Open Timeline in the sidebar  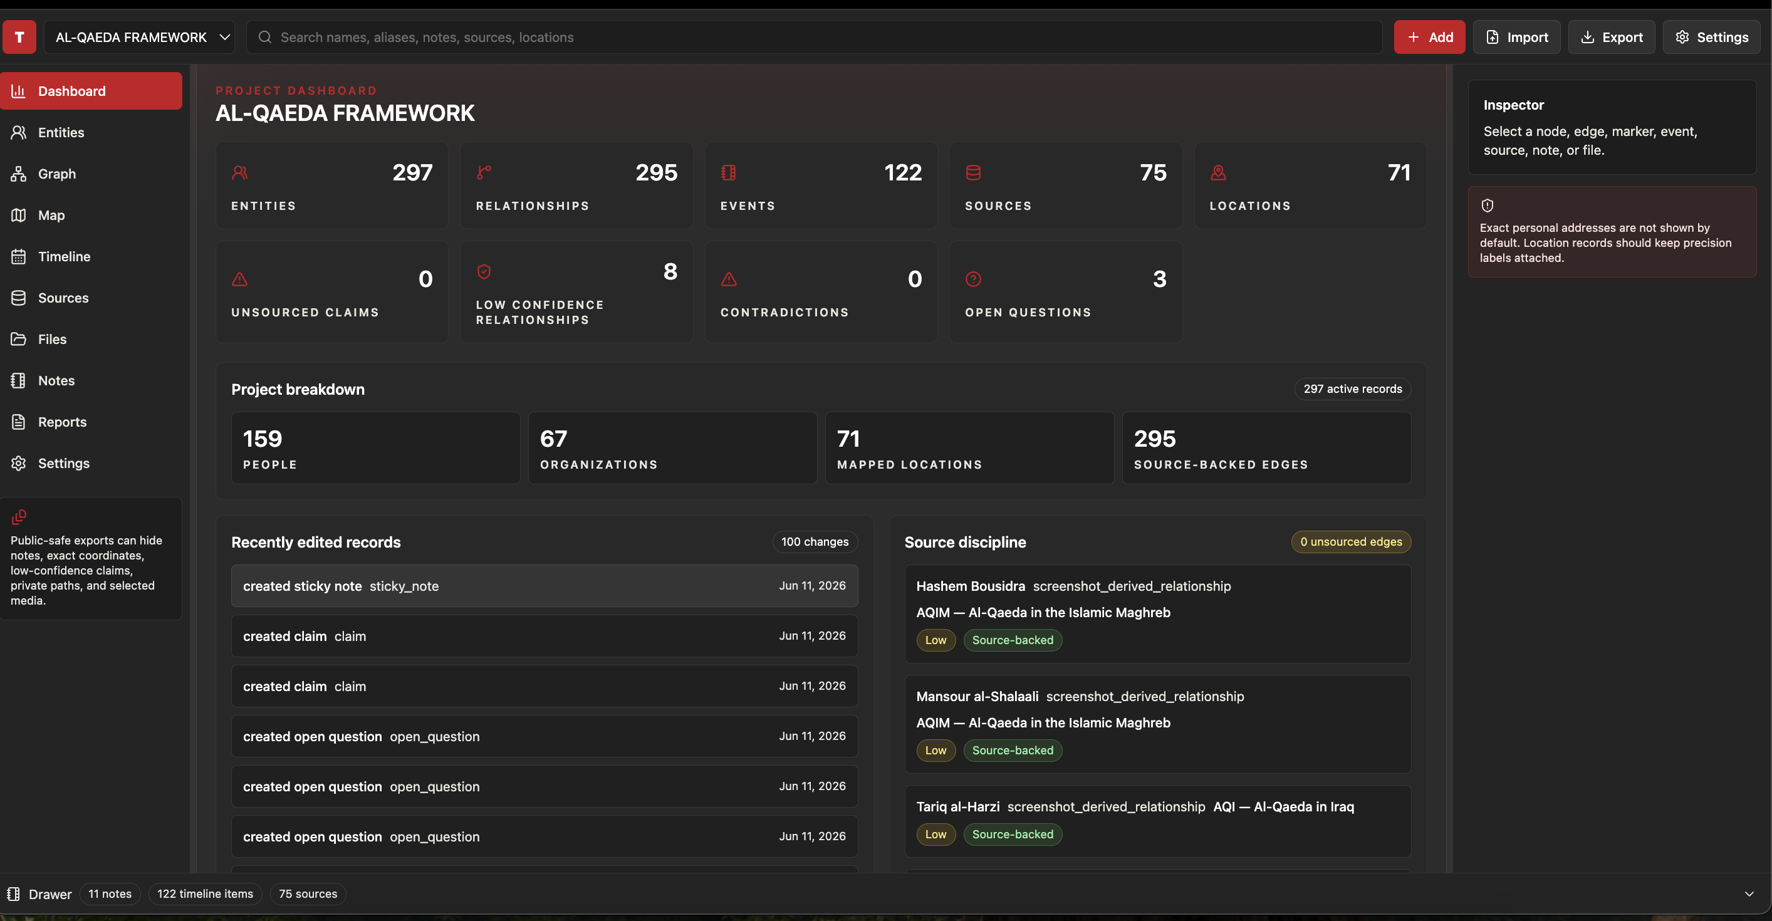91,256
